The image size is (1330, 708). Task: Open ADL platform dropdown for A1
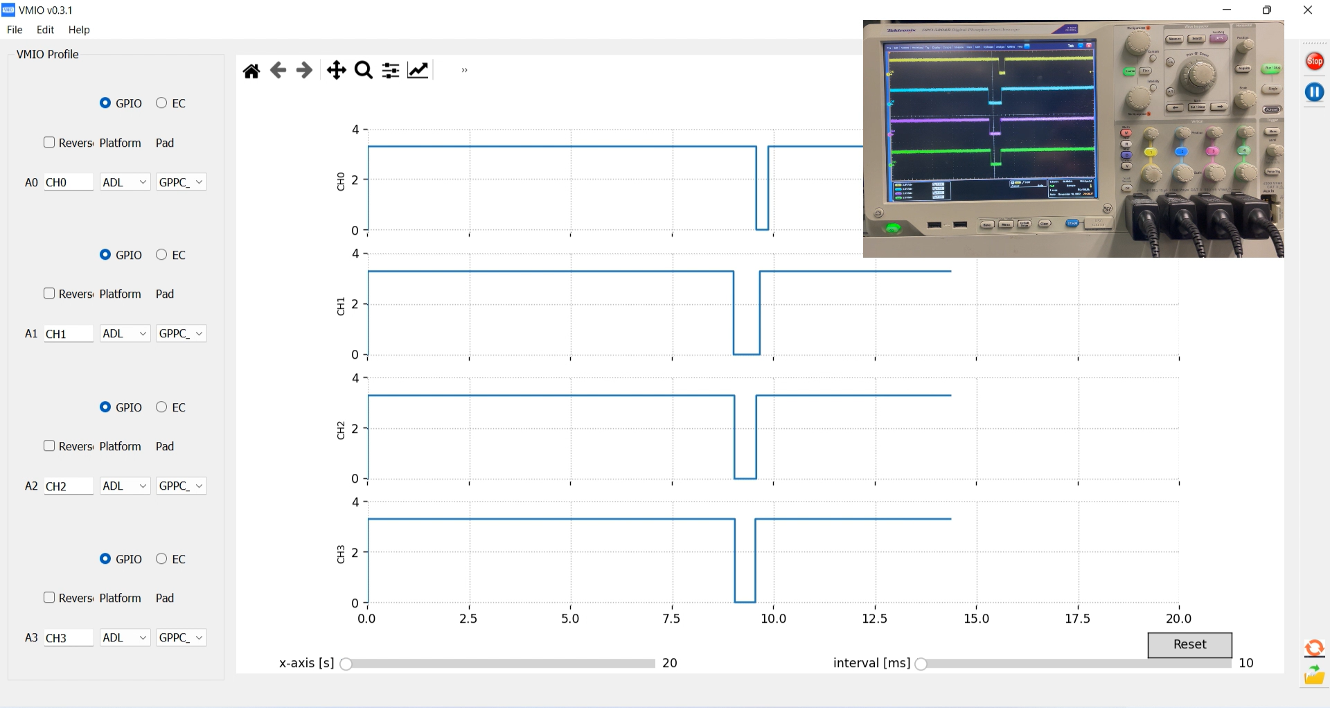tap(125, 333)
